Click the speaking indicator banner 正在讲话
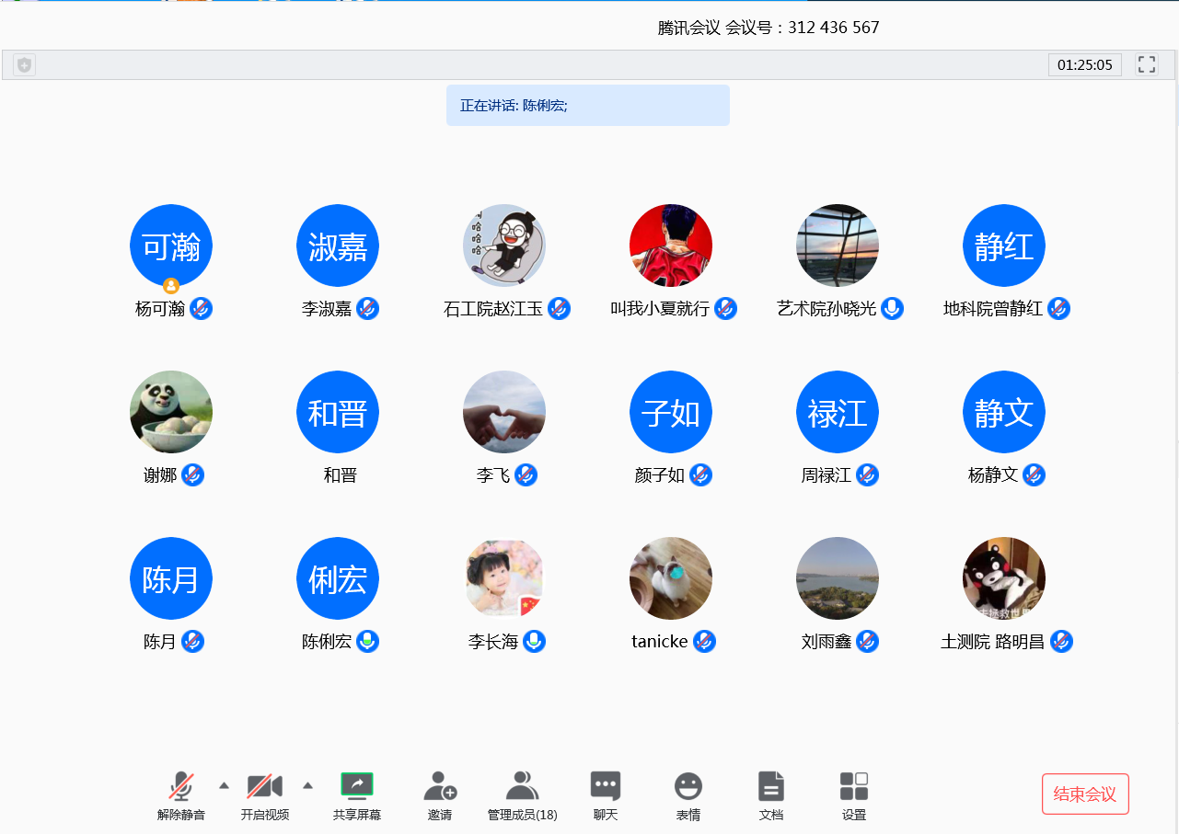 587,106
